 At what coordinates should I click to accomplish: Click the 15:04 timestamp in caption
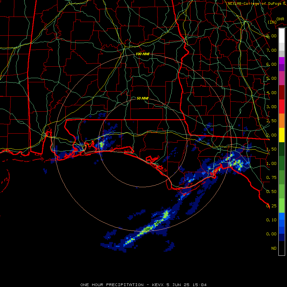coord(200,285)
